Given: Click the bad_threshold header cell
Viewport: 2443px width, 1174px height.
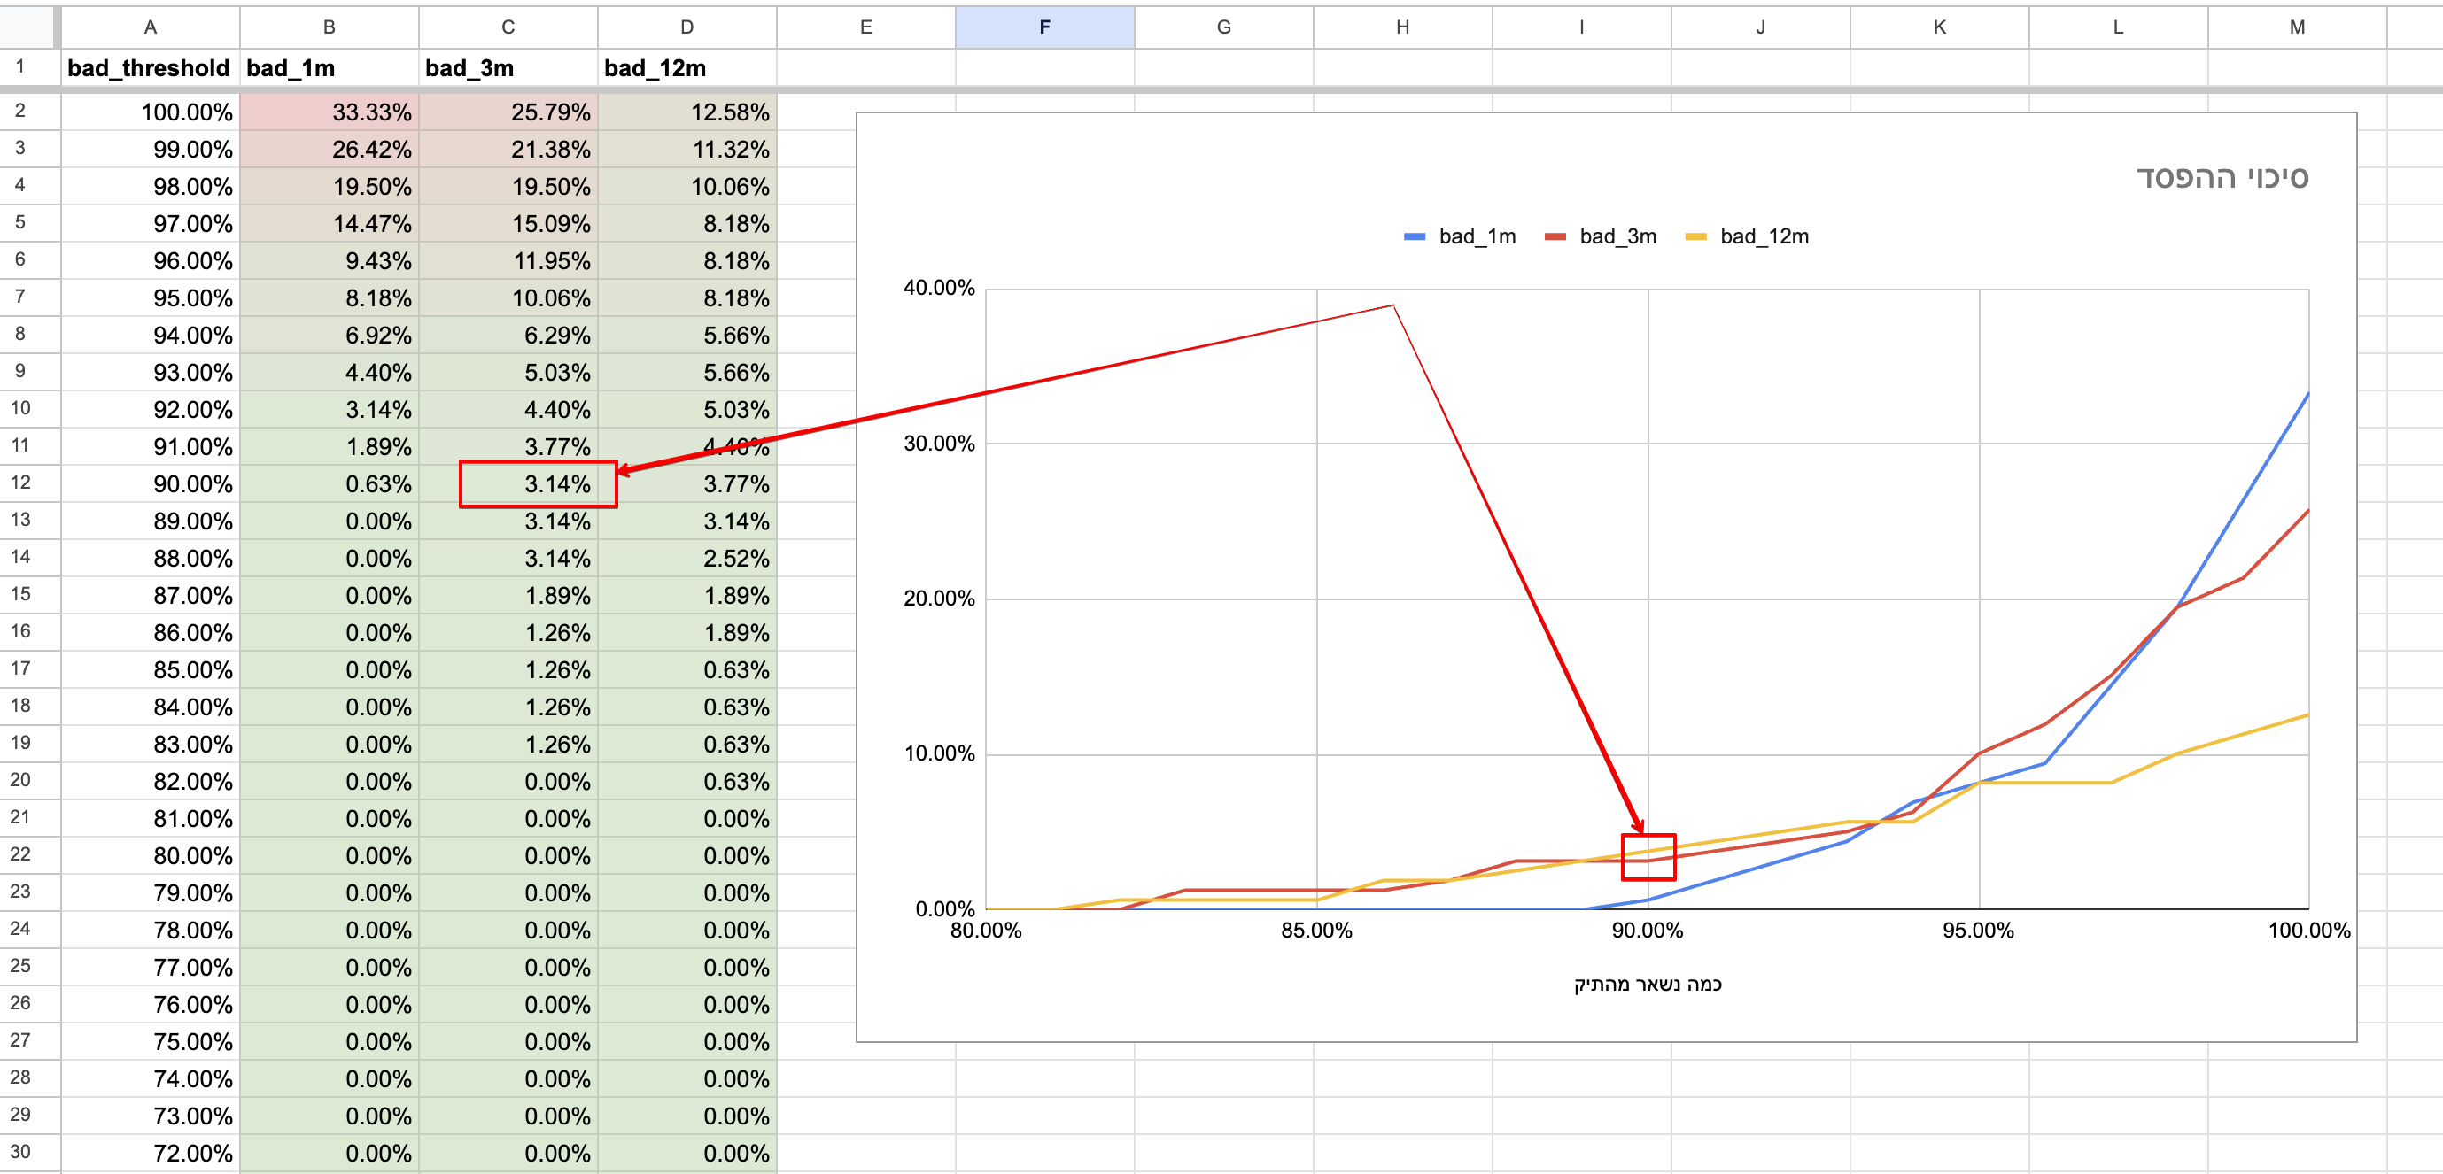Looking at the screenshot, I should pos(149,68).
